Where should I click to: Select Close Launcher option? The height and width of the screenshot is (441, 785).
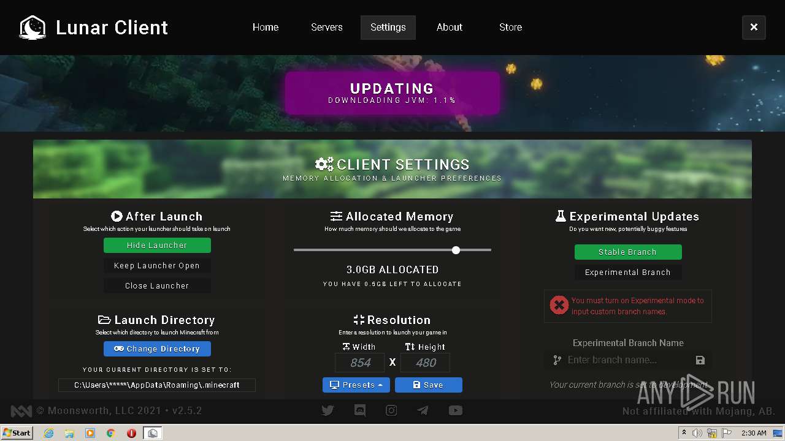tap(157, 285)
